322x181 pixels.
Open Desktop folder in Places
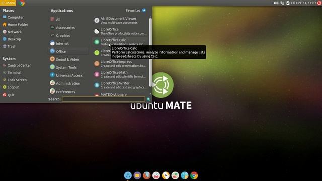[x=12, y=39]
